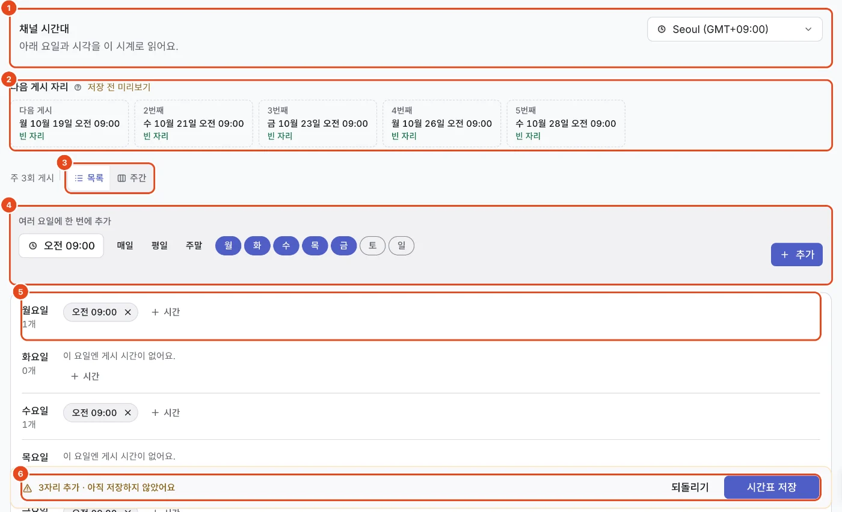Click the 3자리 추가 unsaved notice text

pos(106,488)
